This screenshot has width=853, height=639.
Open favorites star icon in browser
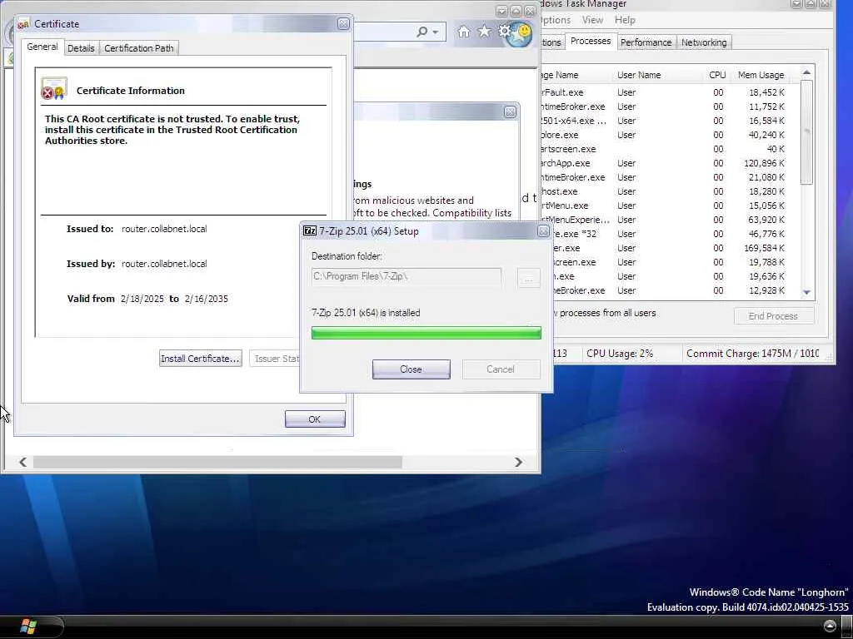pos(484,32)
